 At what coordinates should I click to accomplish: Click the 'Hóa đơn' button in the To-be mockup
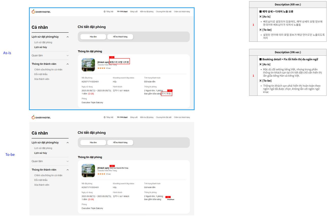[93, 143]
